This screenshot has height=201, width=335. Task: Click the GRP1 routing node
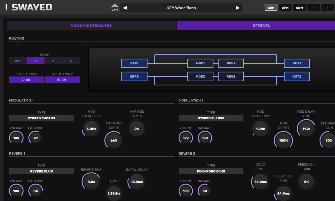point(134,63)
